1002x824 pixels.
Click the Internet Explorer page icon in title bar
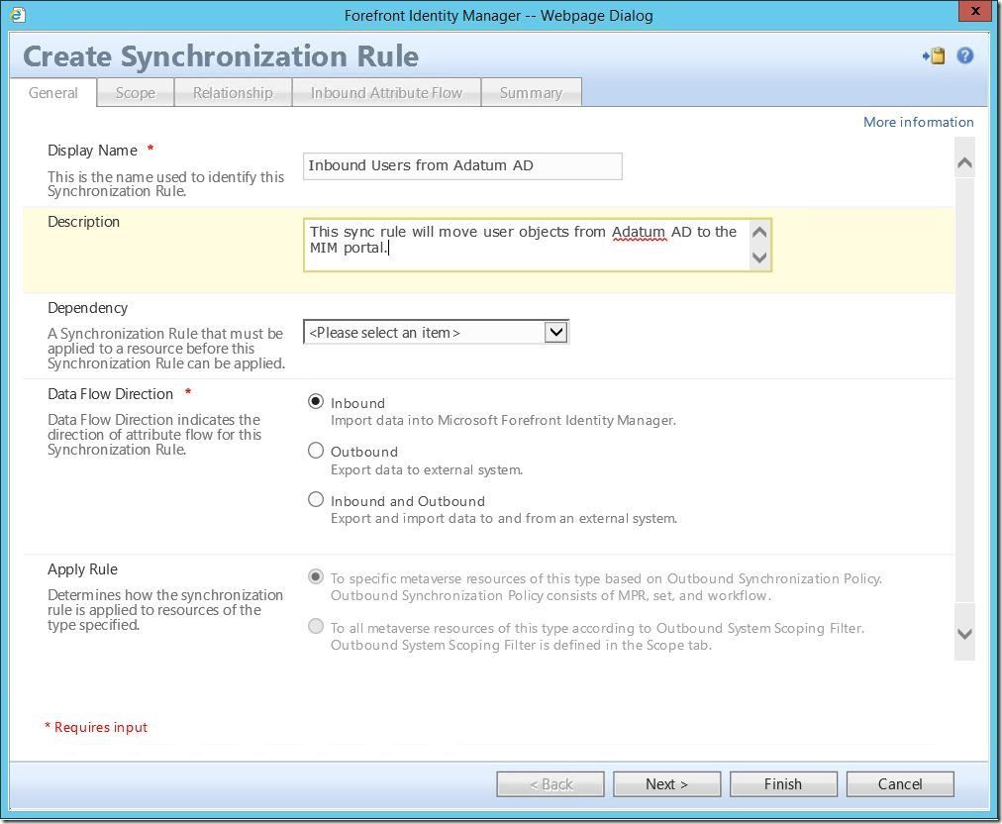click(x=18, y=15)
